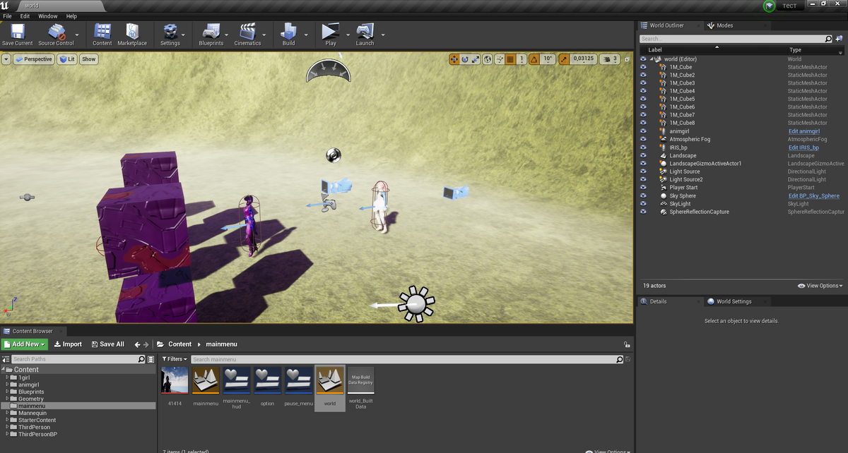Open the rotation snap 10° dropdown

pyautogui.click(x=548, y=59)
